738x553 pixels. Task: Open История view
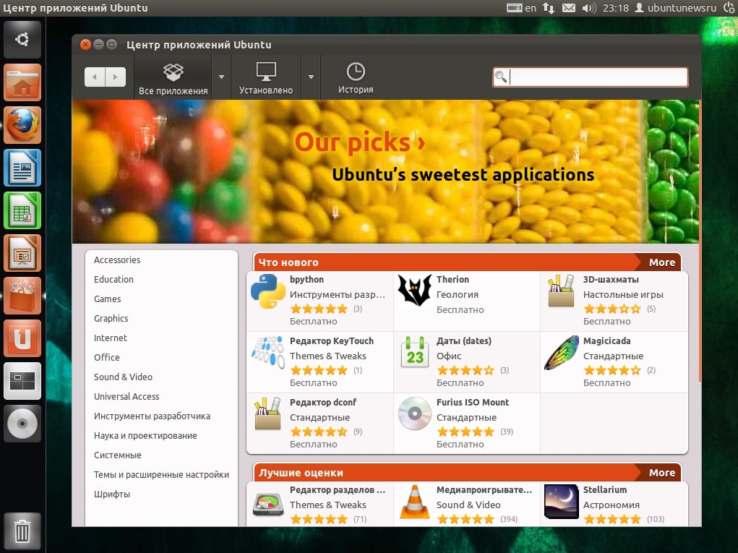356,79
